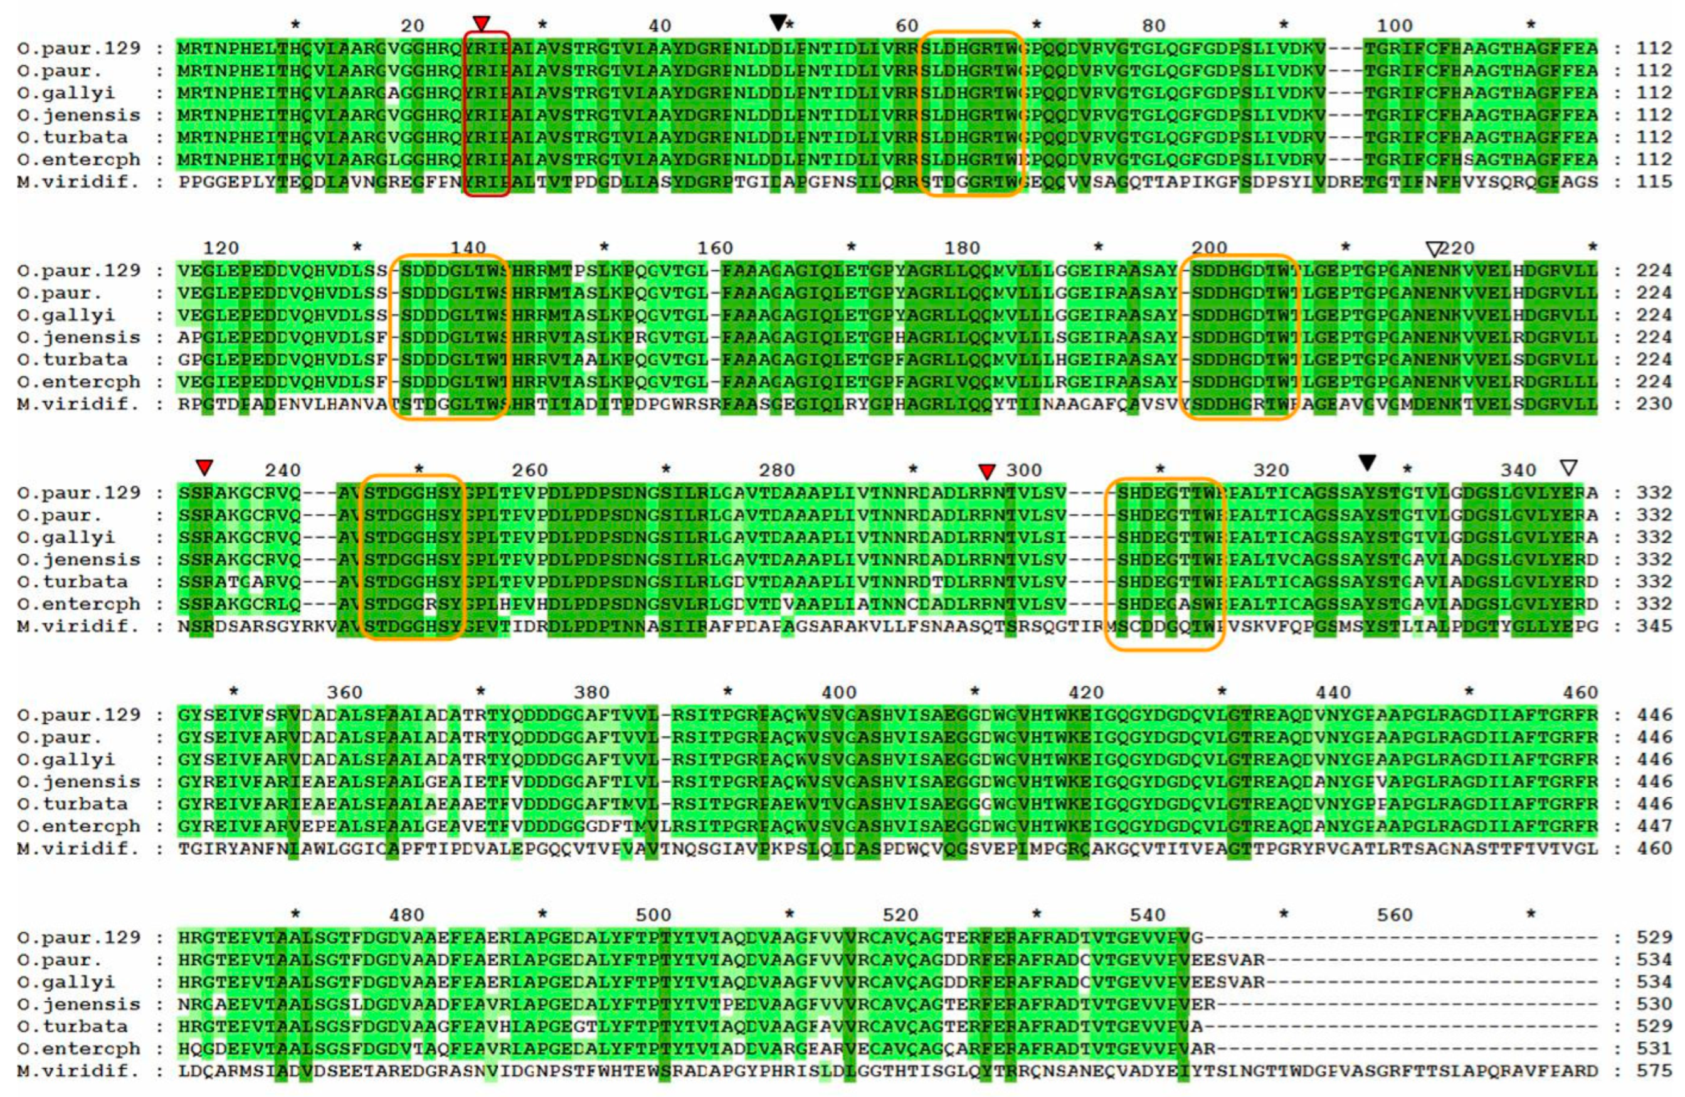Viewport: 1685px width, 1097px height.
Task: Select the orange box around SDDDGLTW motif
Action: coord(449,336)
